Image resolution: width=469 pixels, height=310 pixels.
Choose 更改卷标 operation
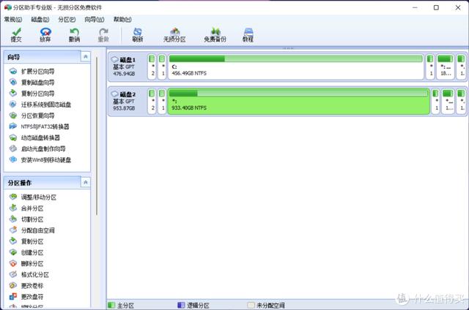26,285
